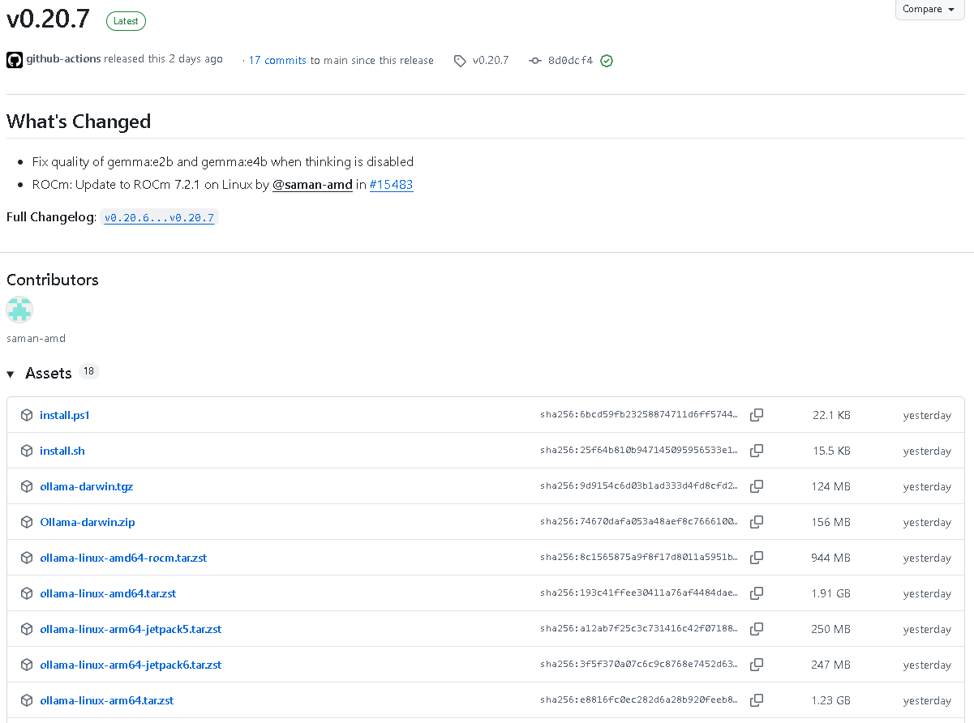Click "Fix quality of gemma:e2b" bullet text
This screenshot has height=723, width=974.
click(x=223, y=162)
